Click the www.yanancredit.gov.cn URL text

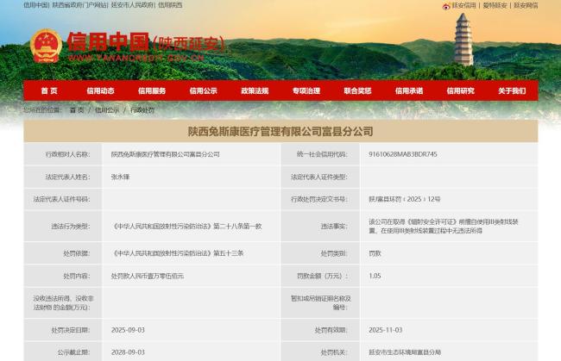pyautogui.click(x=136, y=58)
